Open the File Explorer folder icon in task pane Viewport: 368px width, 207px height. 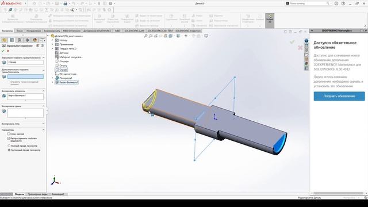(x=306, y=55)
